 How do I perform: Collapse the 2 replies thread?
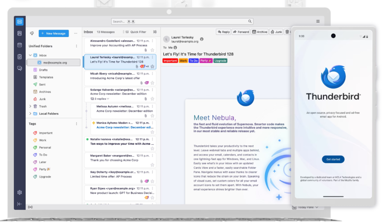click(100, 99)
